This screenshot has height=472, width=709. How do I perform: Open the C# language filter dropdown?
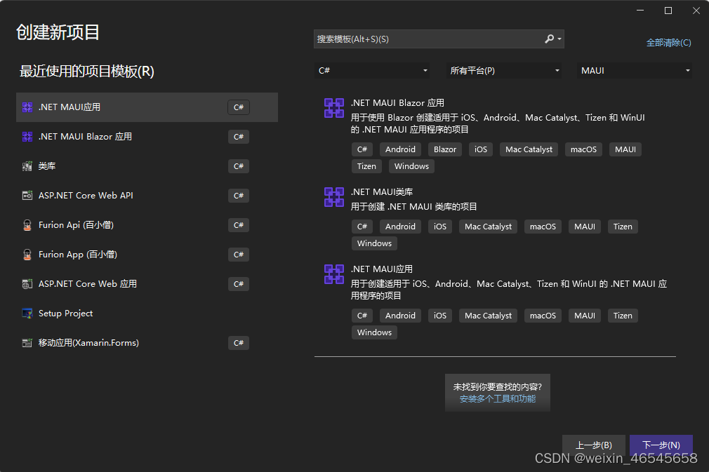(x=371, y=70)
